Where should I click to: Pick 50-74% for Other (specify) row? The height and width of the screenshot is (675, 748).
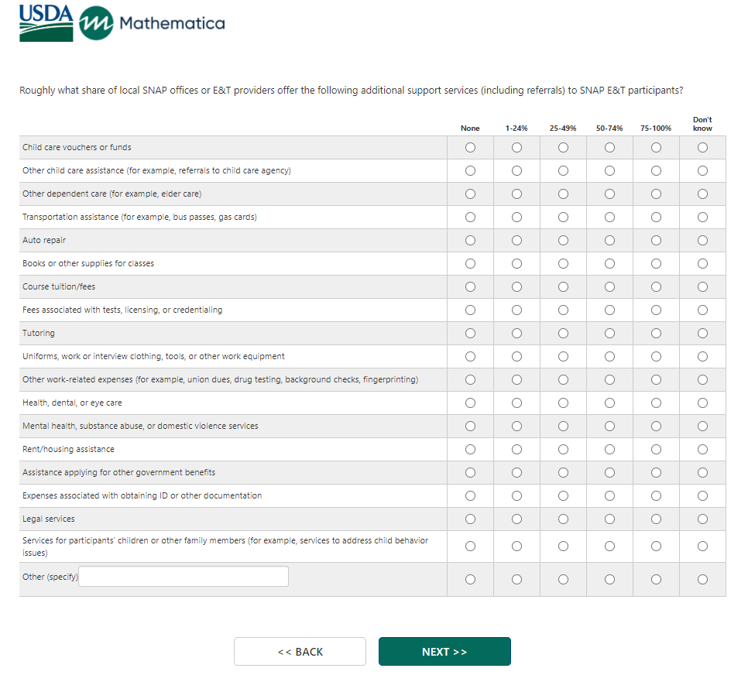coord(609,580)
